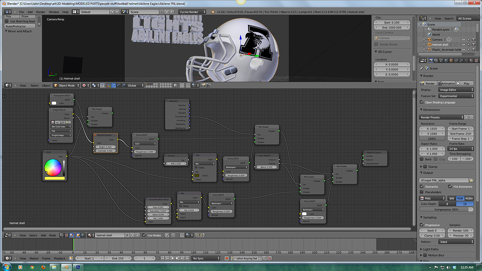The width and height of the screenshot is (482, 271).
Task: Click the Camera object icon in Outliner
Action: 429,40
